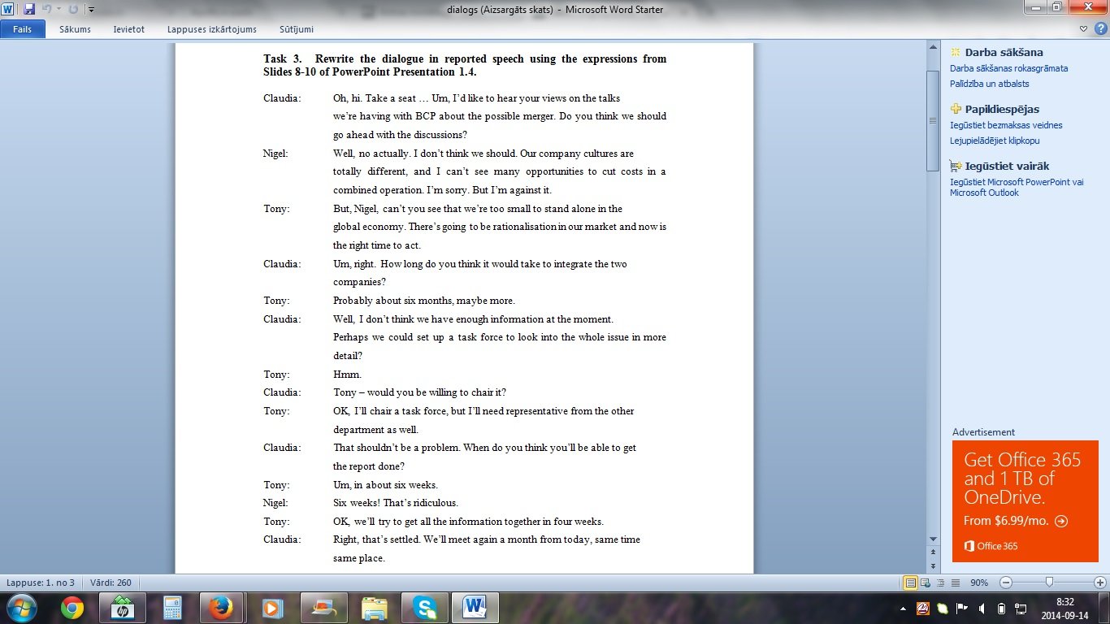Click the word 'Claudia:' in first dialogue line
Screen dimensions: 1110x624
pyautogui.click(x=282, y=97)
